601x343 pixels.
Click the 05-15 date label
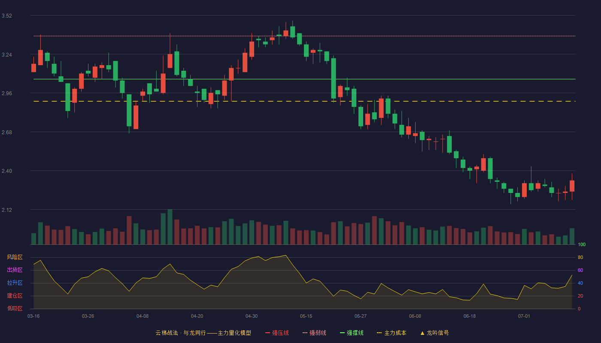pos(306,316)
